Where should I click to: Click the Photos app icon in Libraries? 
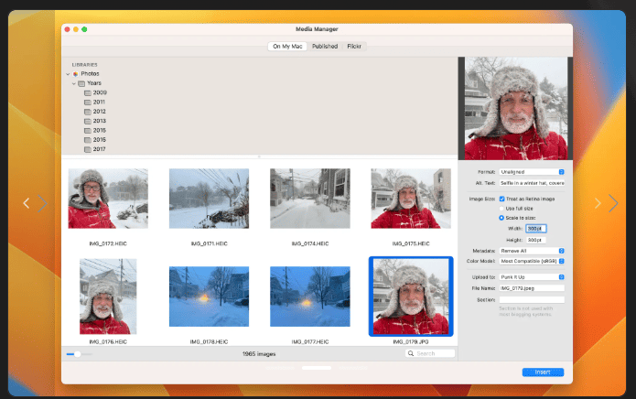tap(75, 74)
